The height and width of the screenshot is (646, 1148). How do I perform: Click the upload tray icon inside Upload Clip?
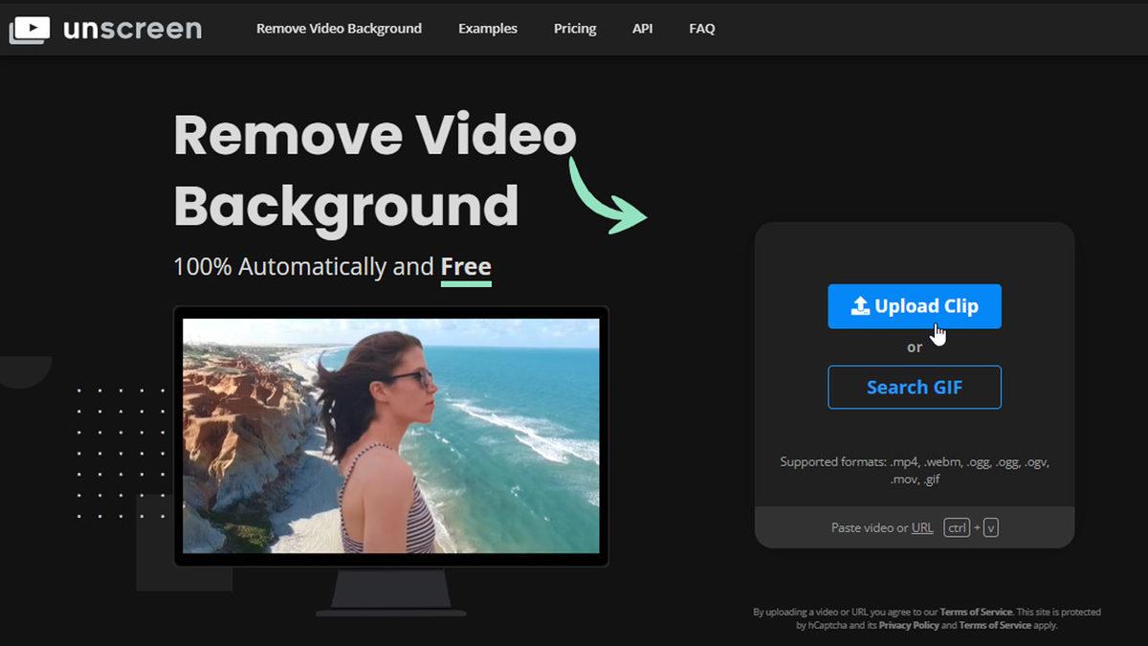pos(859,306)
